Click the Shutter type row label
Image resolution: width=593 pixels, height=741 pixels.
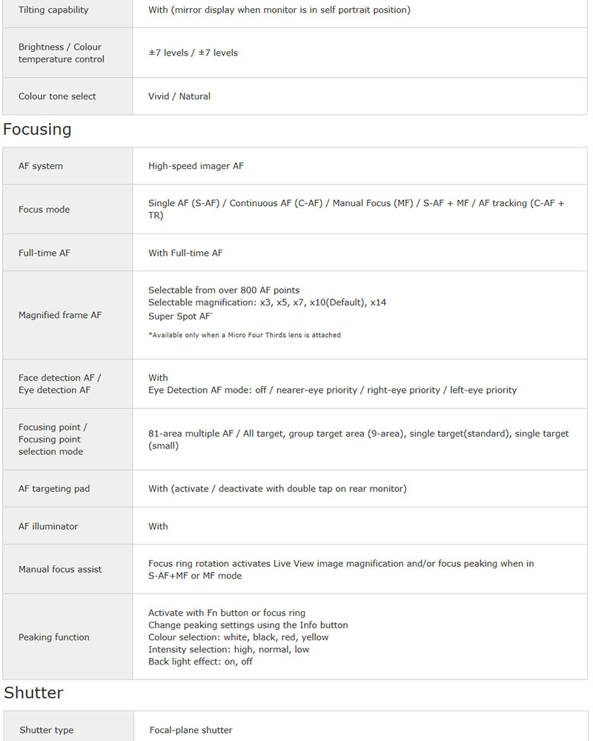point(47,730)
